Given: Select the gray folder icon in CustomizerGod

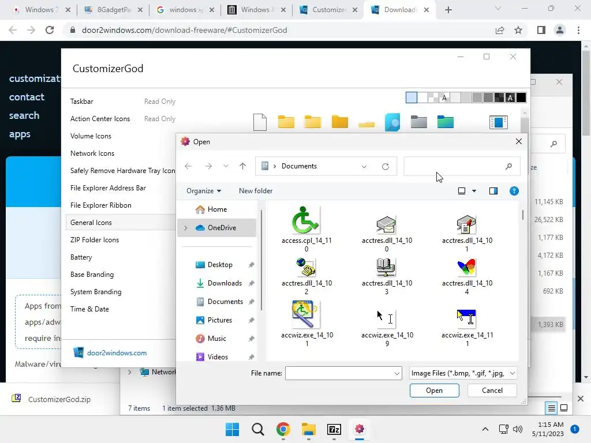Looking at the screenshot, I should tap(419, 122).
